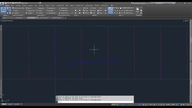Image resolution: width=192 pixels, height=108 pixels.
Task: Switch to the Analyze ribbon tab
Action: (30, 5)
